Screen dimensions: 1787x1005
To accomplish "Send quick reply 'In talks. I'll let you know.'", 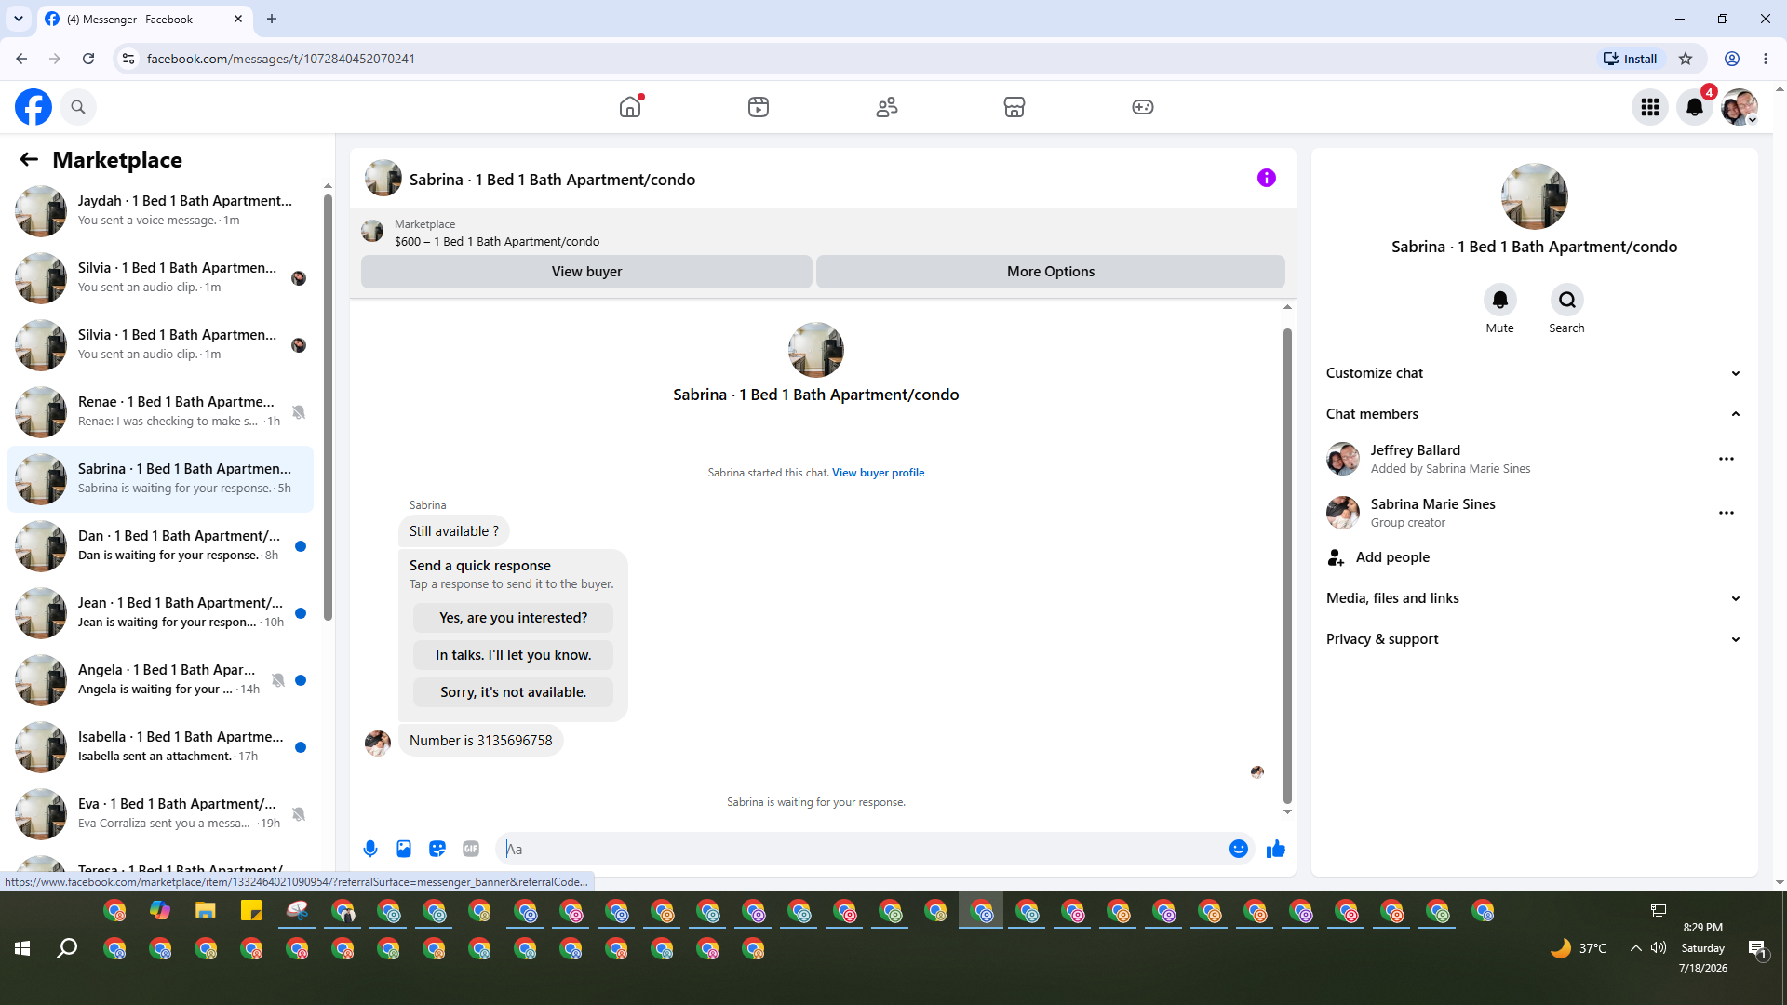I will (514, 655).
